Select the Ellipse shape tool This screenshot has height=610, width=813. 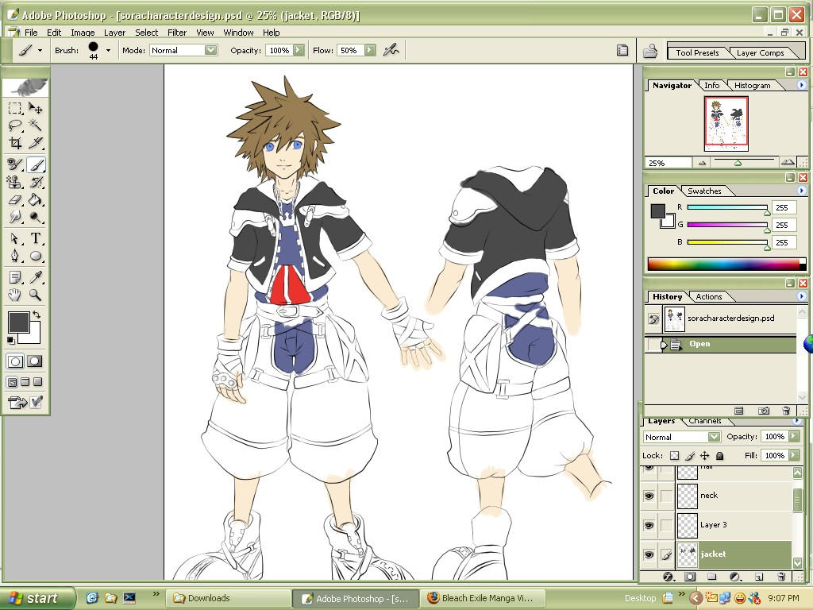35,256
